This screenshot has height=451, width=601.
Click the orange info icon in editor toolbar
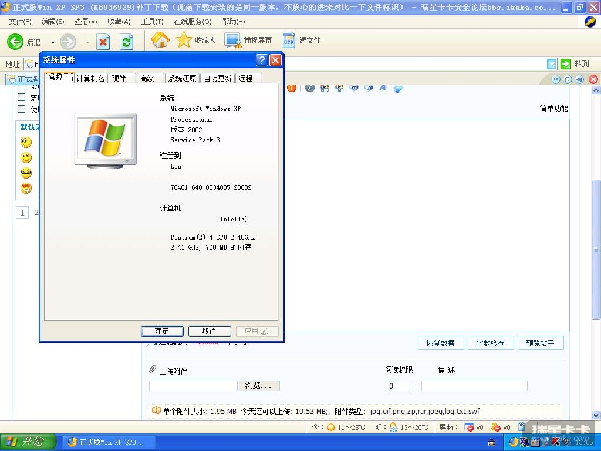[x=292, y=88]
